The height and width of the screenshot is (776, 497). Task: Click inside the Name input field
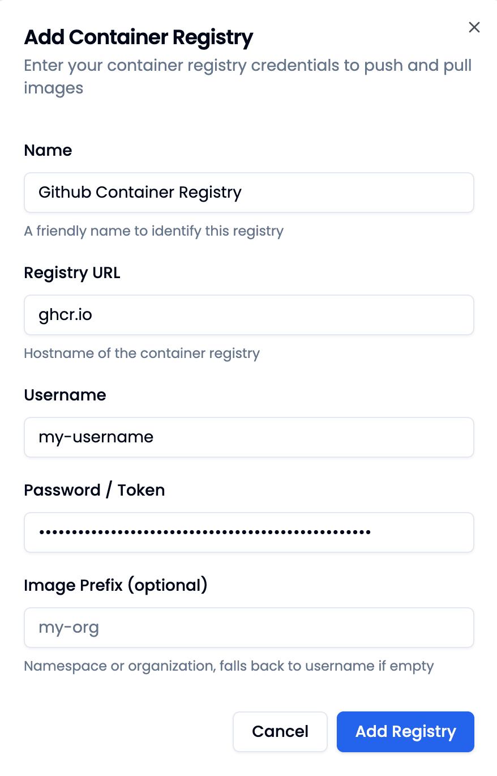(x=249, y=193)
